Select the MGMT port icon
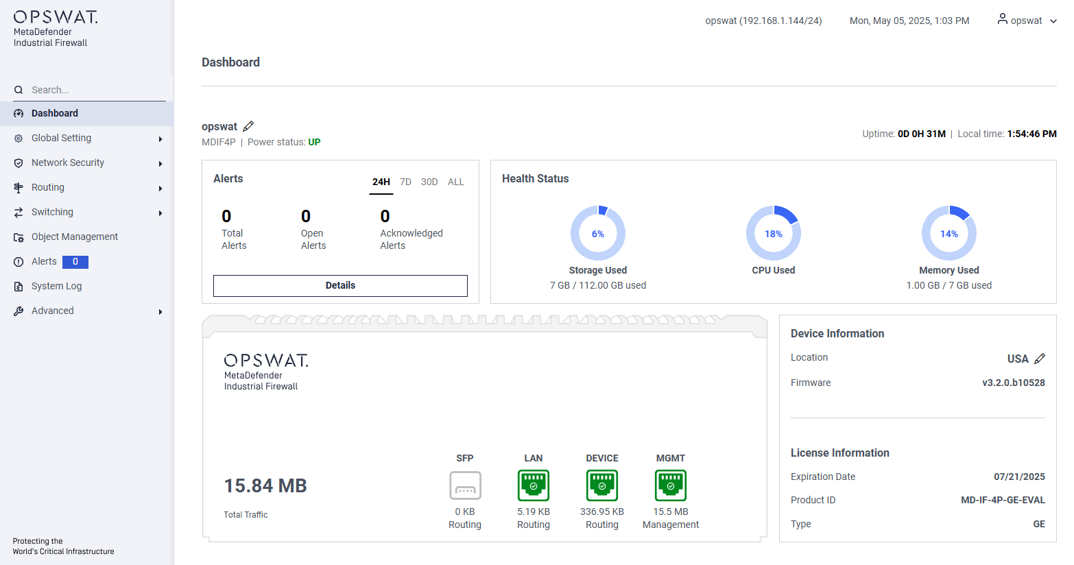 [671, 485]
